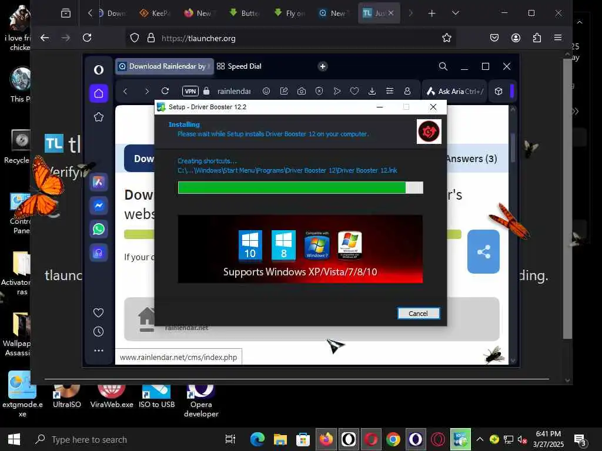Click Ask Aria button in Opera

click(454, 91)
